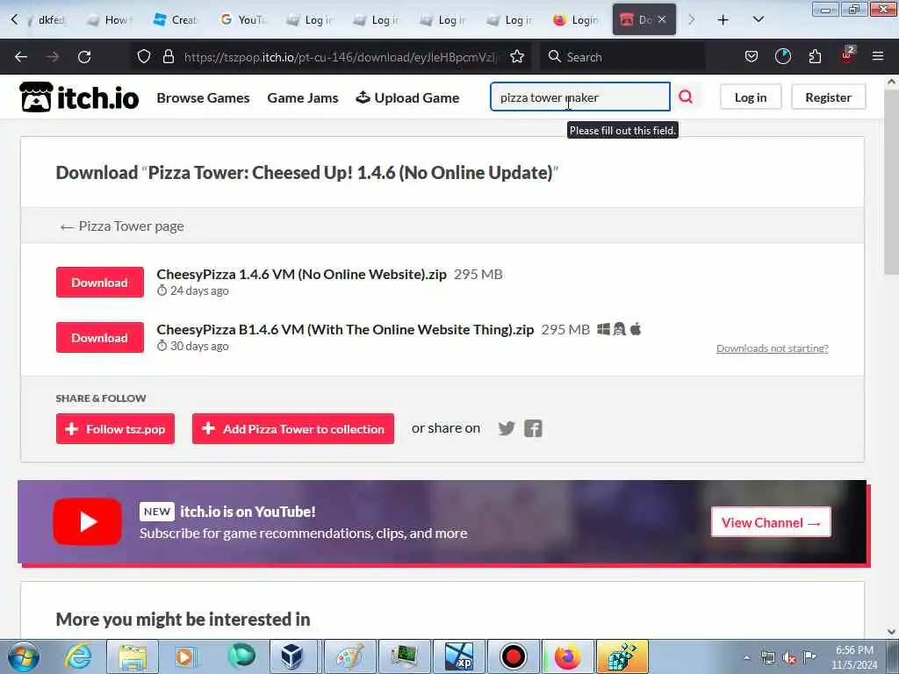Click Add Pizza Tower to collection
Image resolution: width=899 pixels, height=674 pixels.
coord(293,428)
